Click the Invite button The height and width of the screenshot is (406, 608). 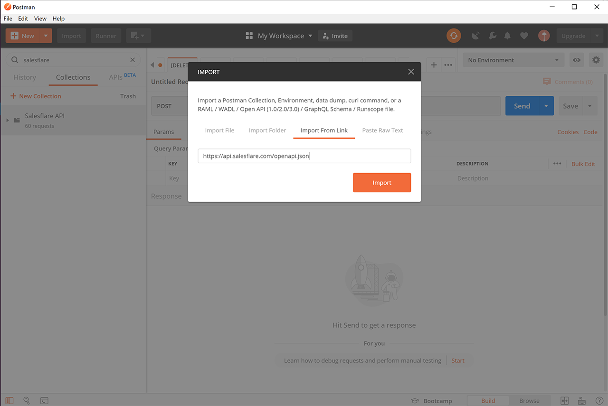pyautogui.click(x=335, y=36)
